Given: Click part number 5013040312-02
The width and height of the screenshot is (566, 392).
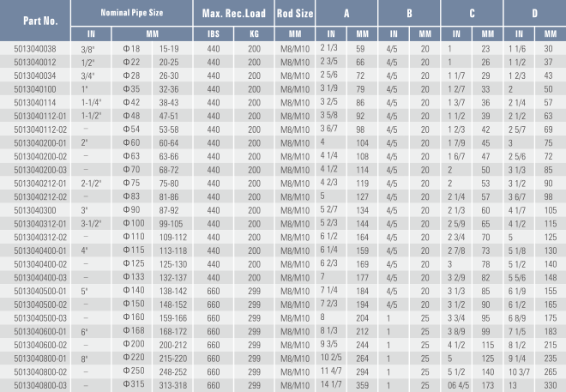Looking at the screenshot, I should (x=40, y=238).
